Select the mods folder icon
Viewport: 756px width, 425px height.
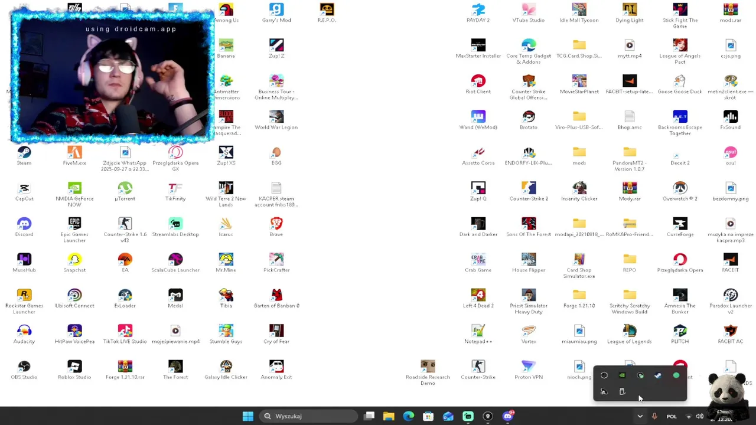pos(579,156)
